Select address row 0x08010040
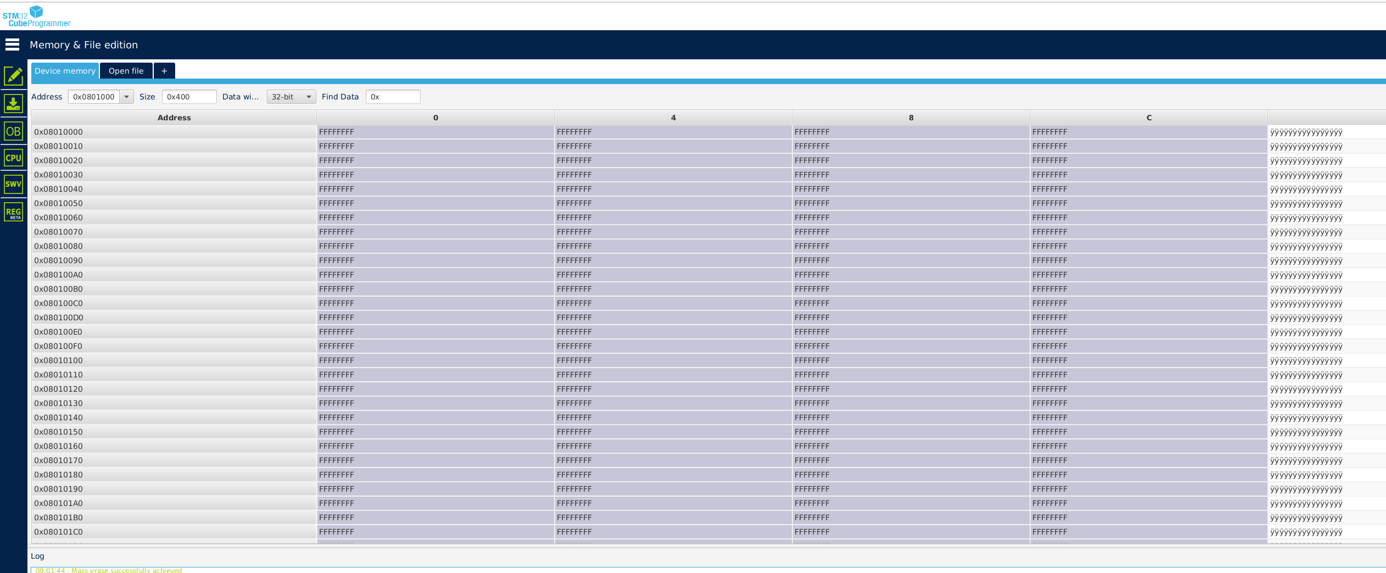Image resolution: width=1386 pixels, height=573 pixels. click(174, 189)
